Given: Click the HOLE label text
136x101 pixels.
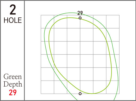Looking at the screenshot, I should point(13,20).
